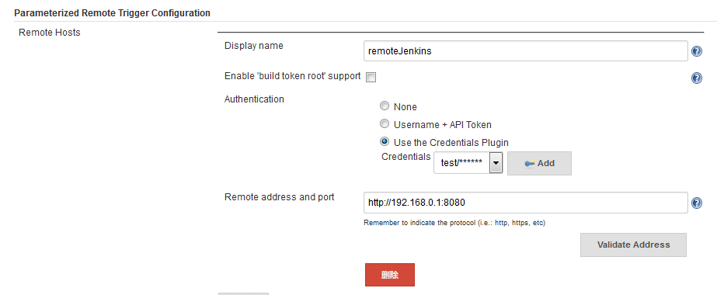Open help for 'build token root' support
Viewport: 717px width, 295px height.
click(x=697, y=78)
